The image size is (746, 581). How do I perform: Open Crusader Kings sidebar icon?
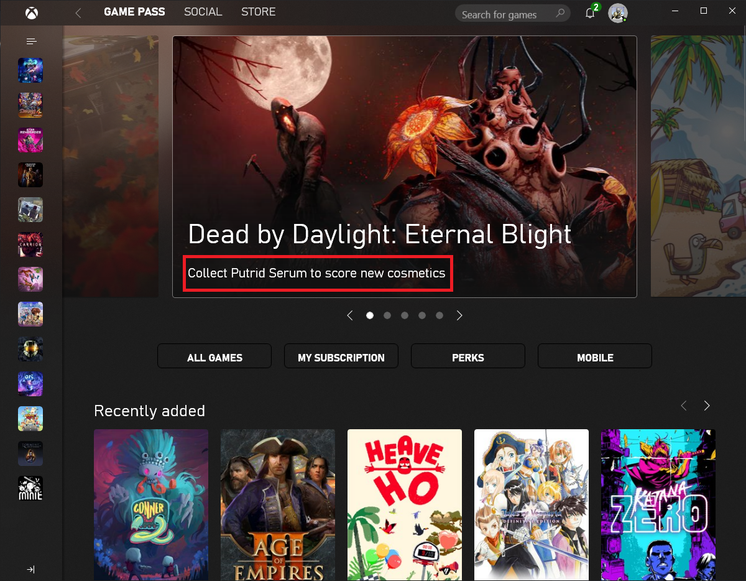point(30,175)
